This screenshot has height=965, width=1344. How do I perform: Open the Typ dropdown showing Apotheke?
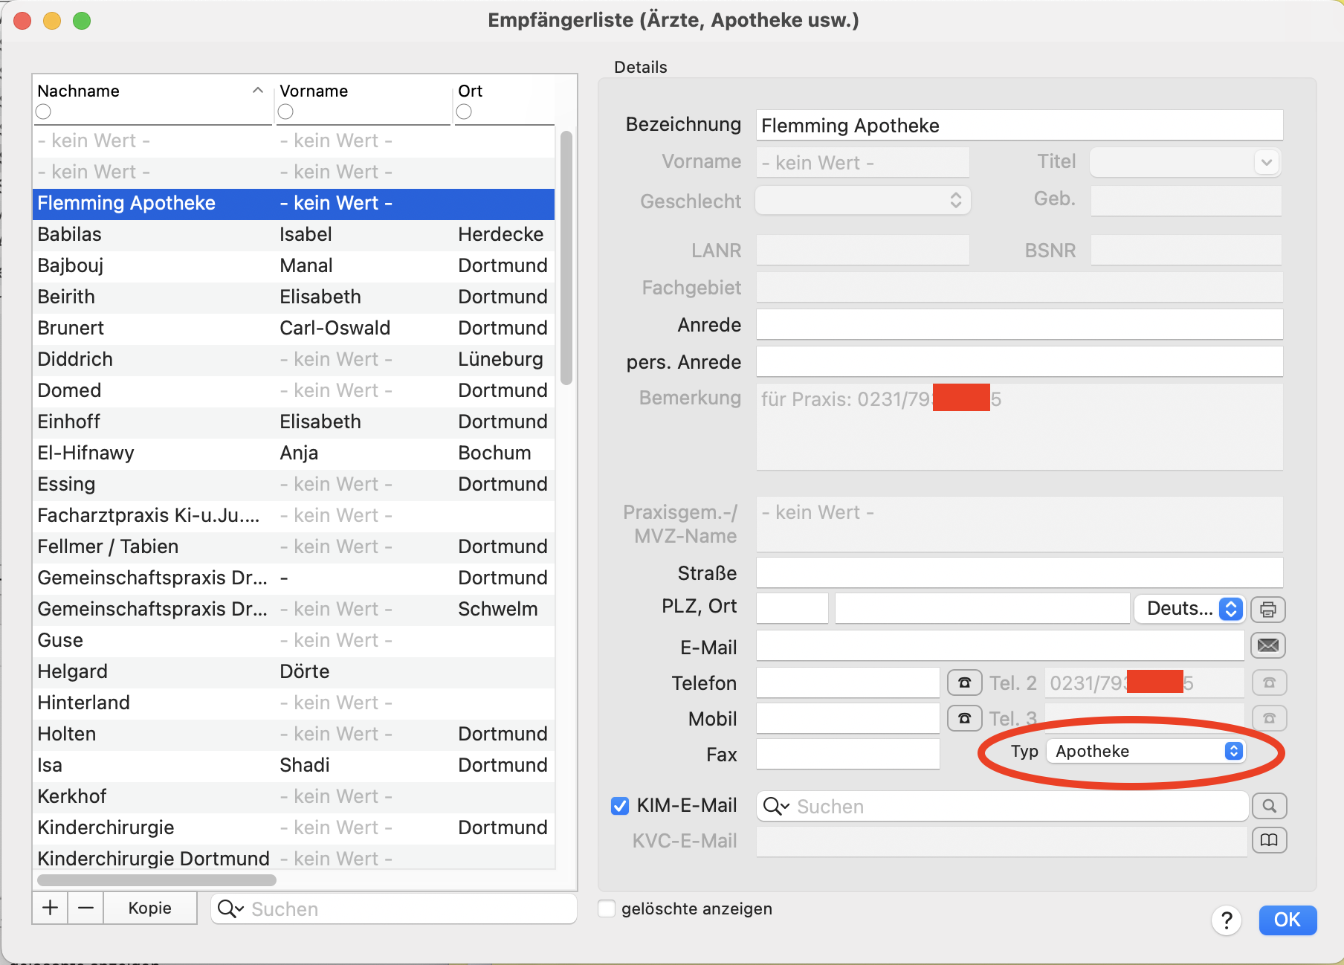click(x=1145, y=751)
